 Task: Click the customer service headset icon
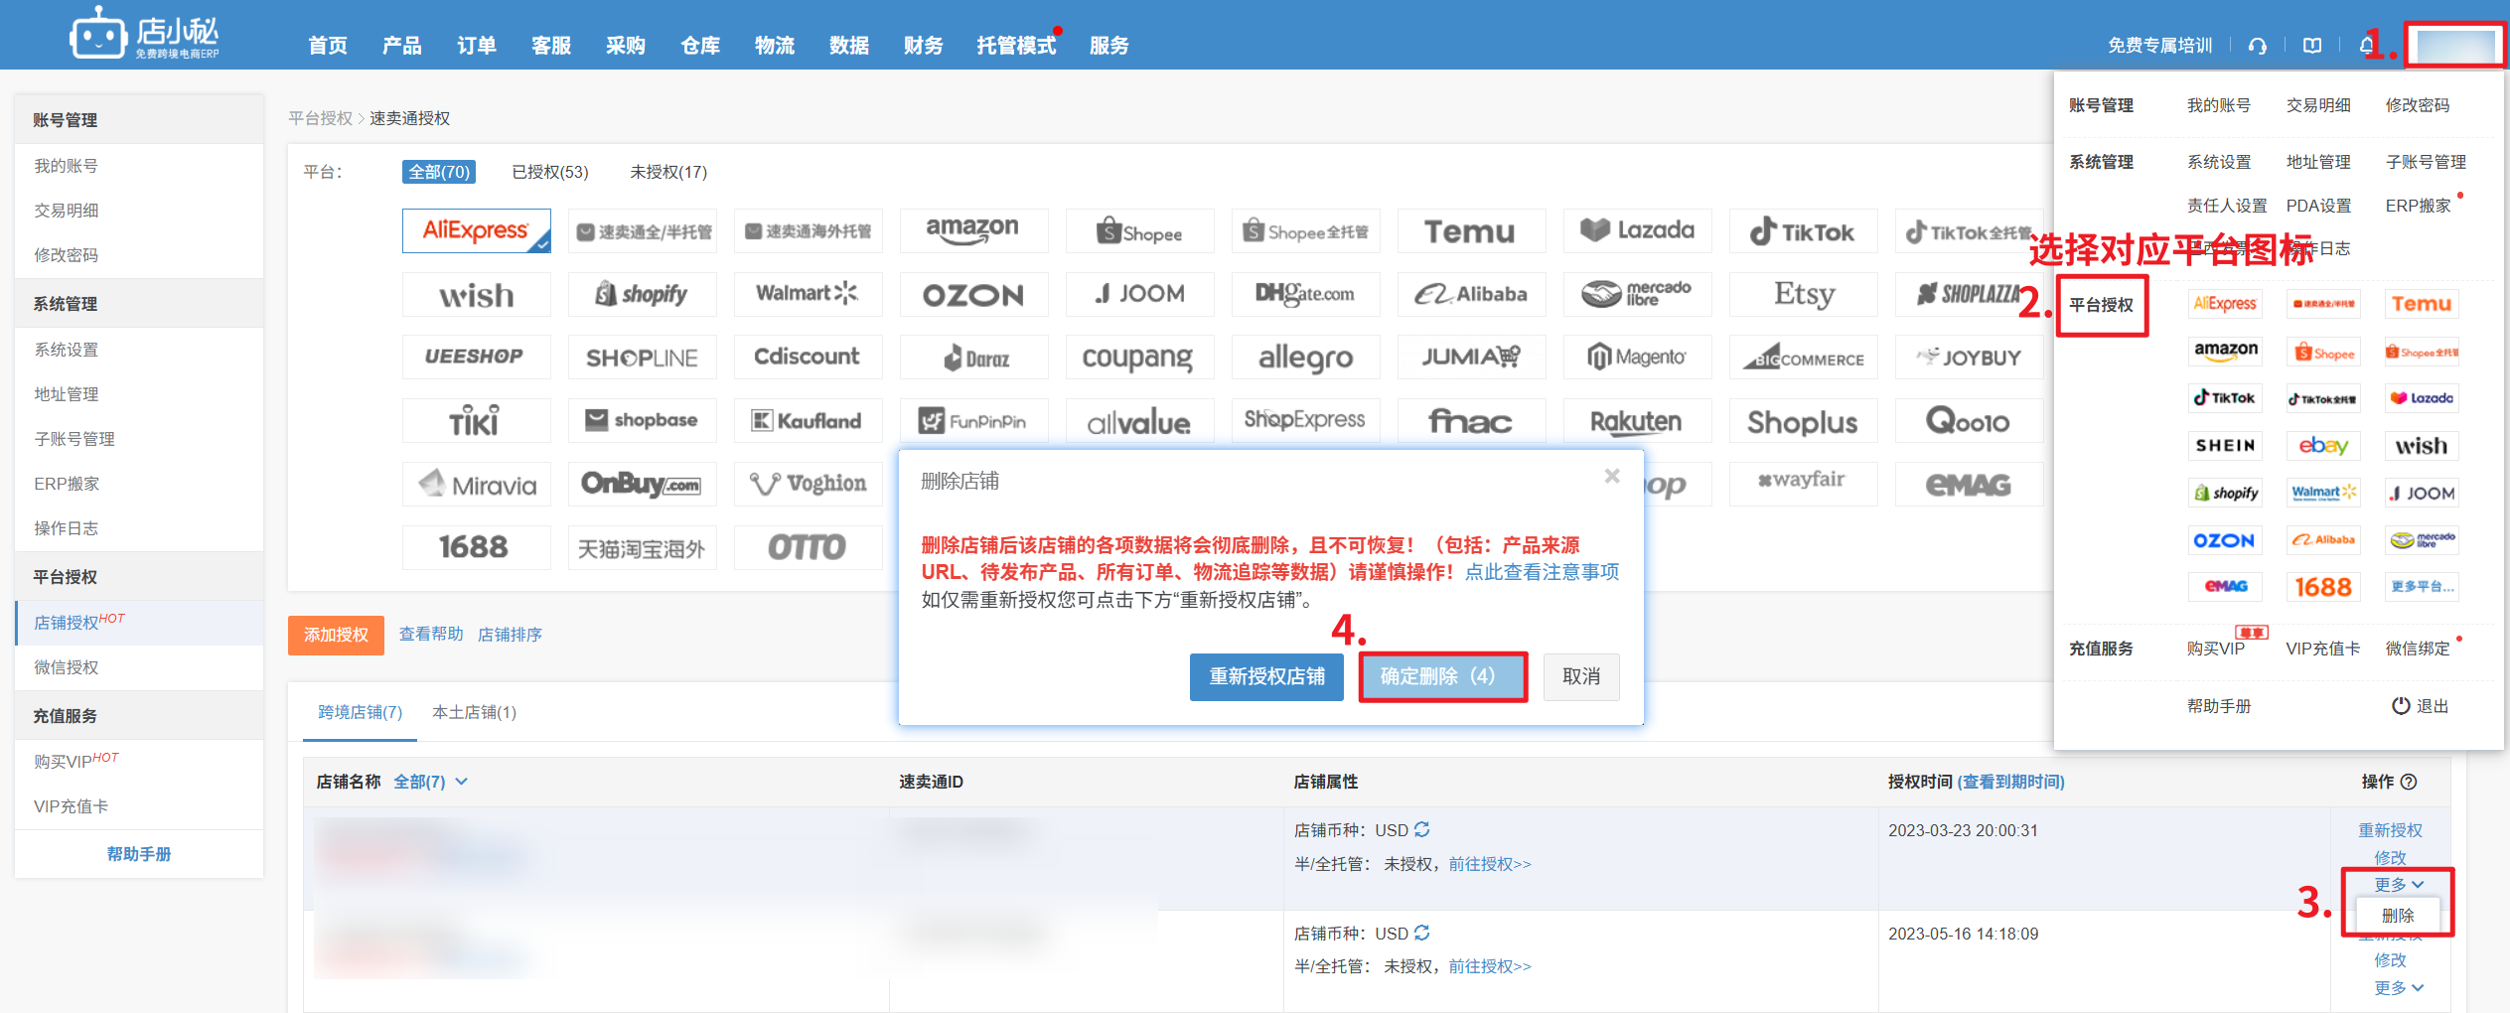pos(2257,46)
